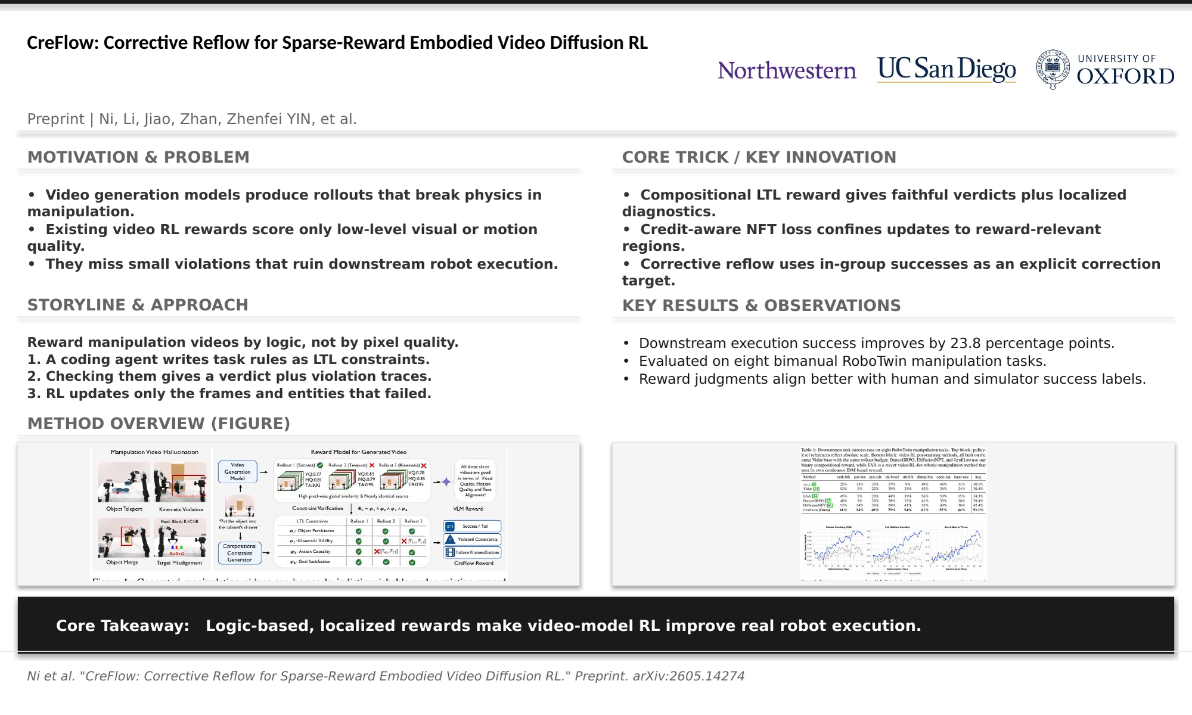Click step 1 about the coding agent

pos(228,360)
